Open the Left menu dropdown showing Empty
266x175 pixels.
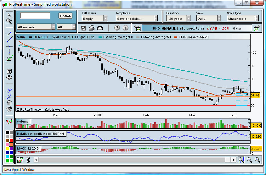(x=94, y=18)
